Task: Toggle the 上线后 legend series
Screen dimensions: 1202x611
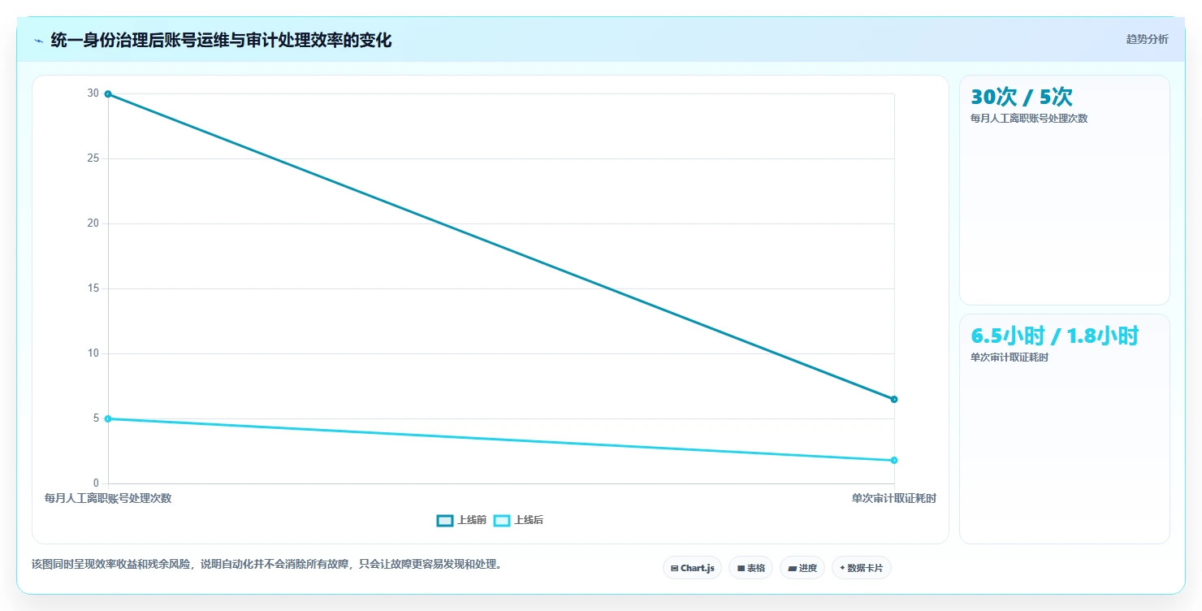Action: [x=518, y=520]
